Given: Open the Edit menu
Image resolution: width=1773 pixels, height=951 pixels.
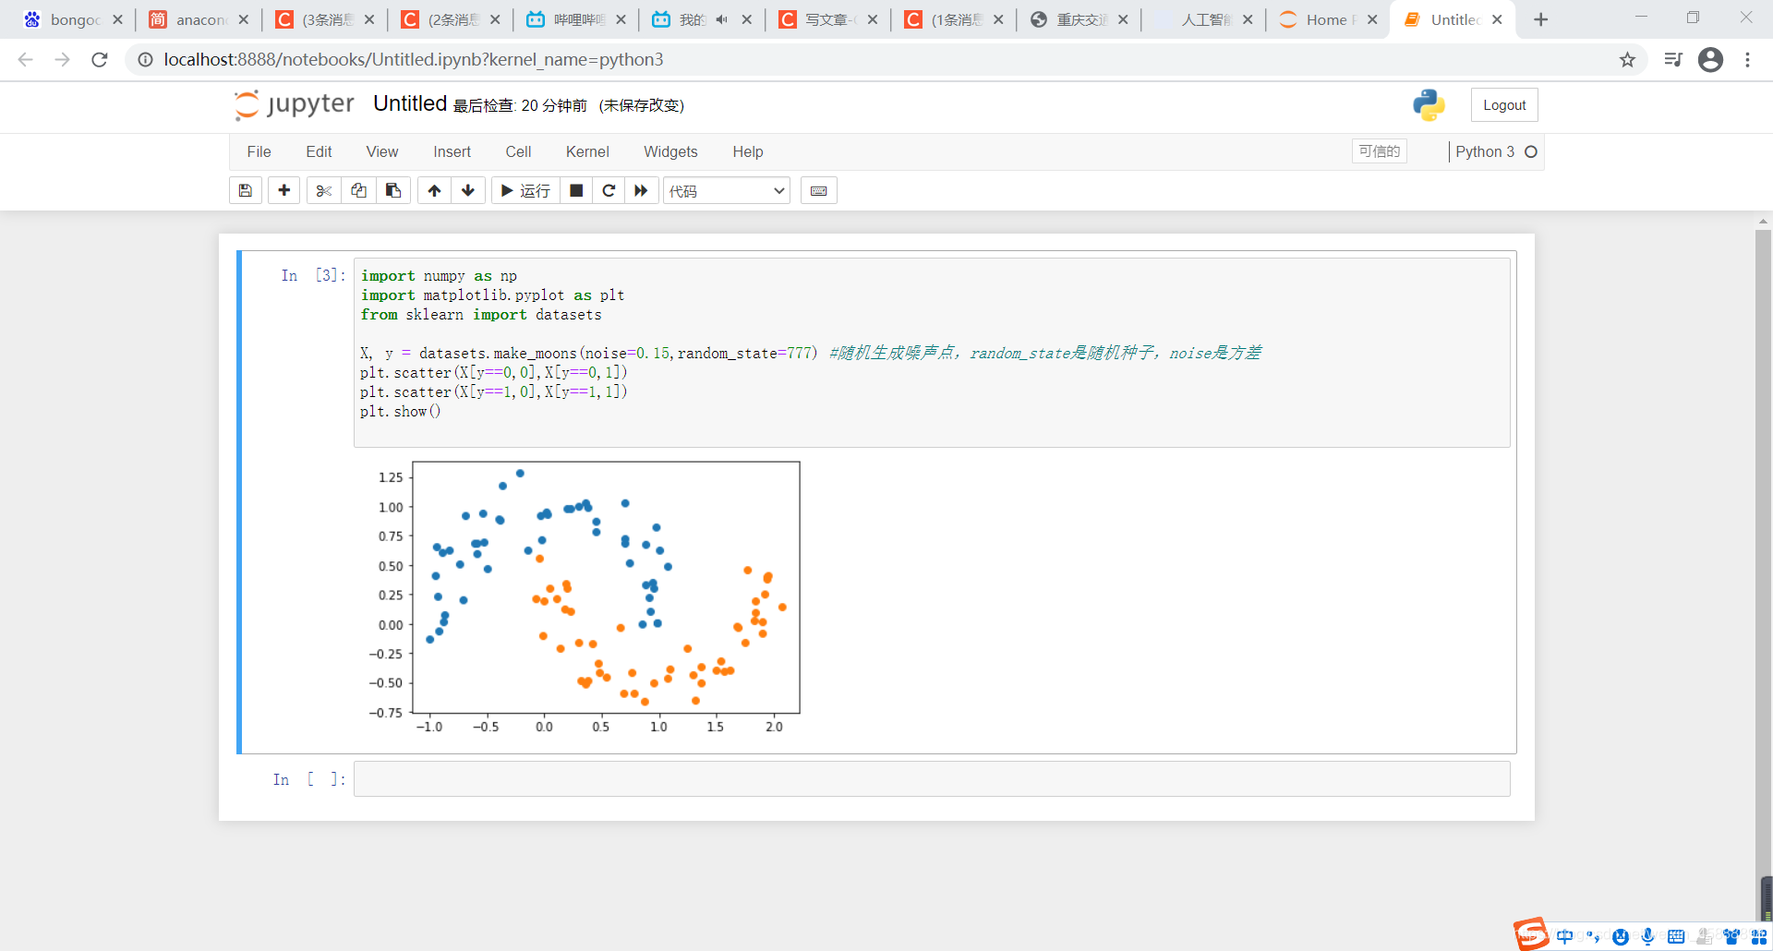Looking at the screenshot, I should click(319, 151).
